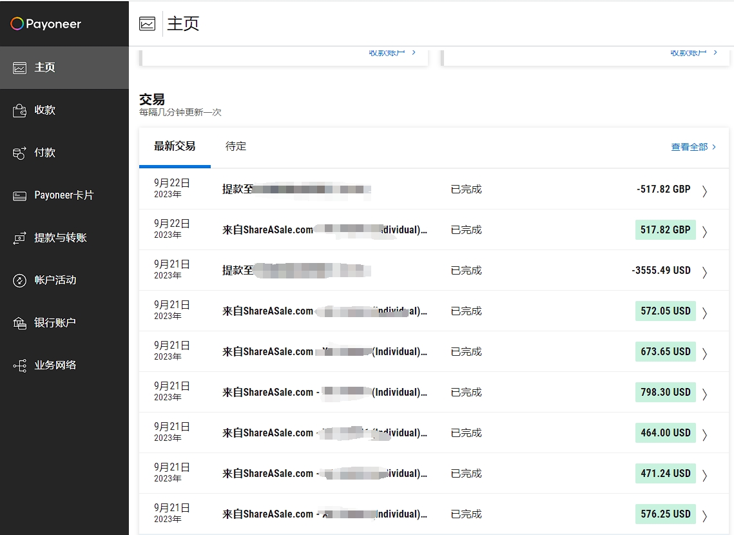Viewport: 734px width, 535px height.
Task: Switch to the 最新交易 tab
Action: [x=175, y=146]
